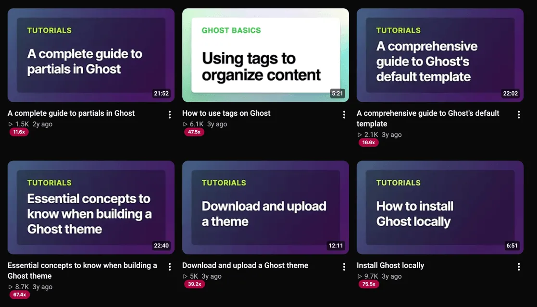The width and height of the screenshot is (537, 307).
Task: Click the 67.4x outlier score badge
Action: click(x=20, y=295)
